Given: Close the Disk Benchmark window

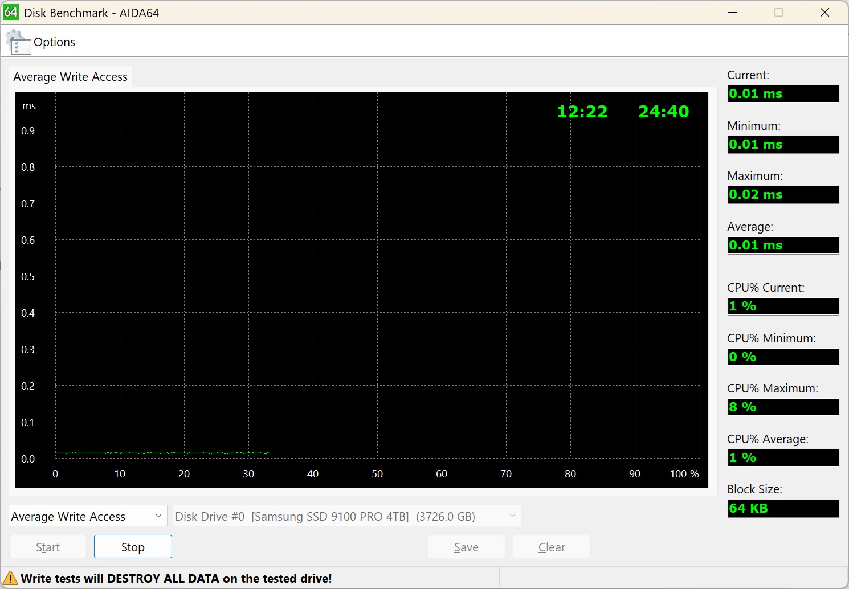Looking at the screenshot, I should click(824, 12).
